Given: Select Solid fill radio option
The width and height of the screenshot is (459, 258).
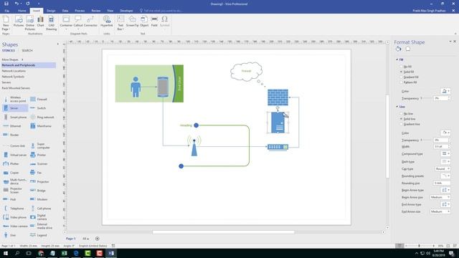Looking at the screenshot, I should tap(402, 72).
